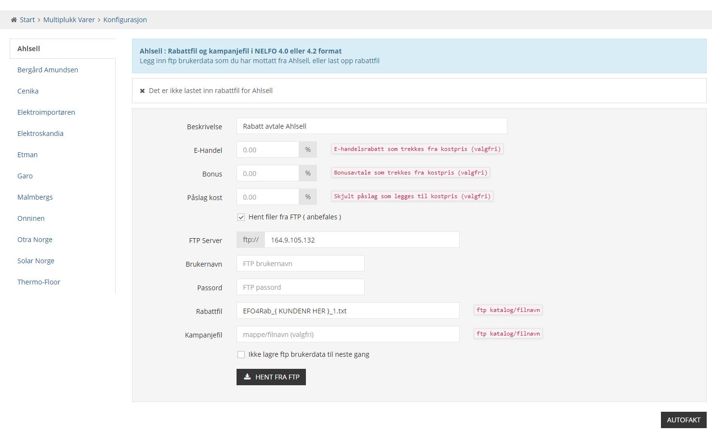Focus the Beskrivelse input field
712x432 pixels.
(x=372, y=126)
